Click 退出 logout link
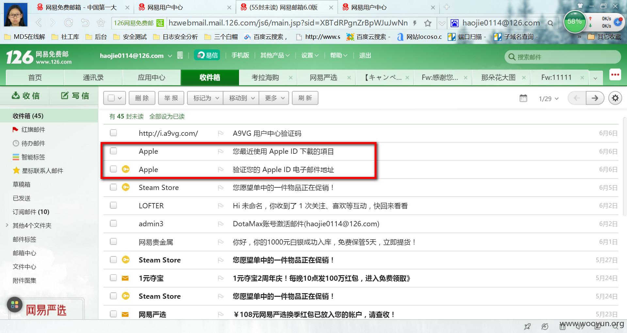 coord(365,55)
